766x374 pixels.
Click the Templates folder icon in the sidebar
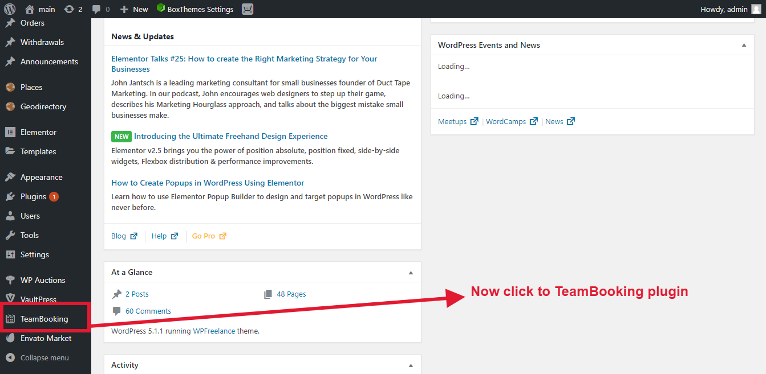click(10, 151)
